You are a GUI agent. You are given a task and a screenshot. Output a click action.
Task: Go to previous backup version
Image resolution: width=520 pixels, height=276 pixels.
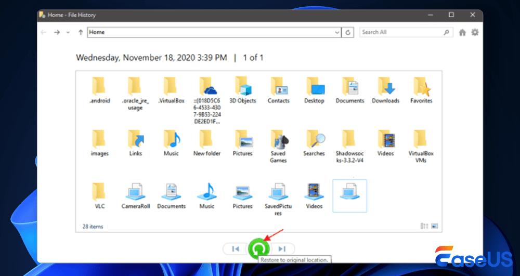pos(235,249)
